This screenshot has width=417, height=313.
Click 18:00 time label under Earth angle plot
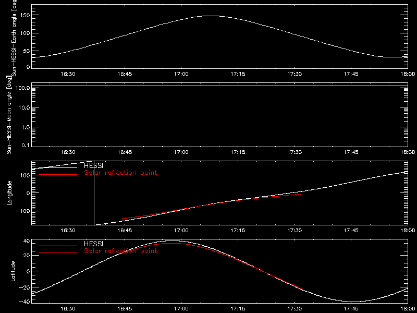pyautogui.click(x=408, y=74)
